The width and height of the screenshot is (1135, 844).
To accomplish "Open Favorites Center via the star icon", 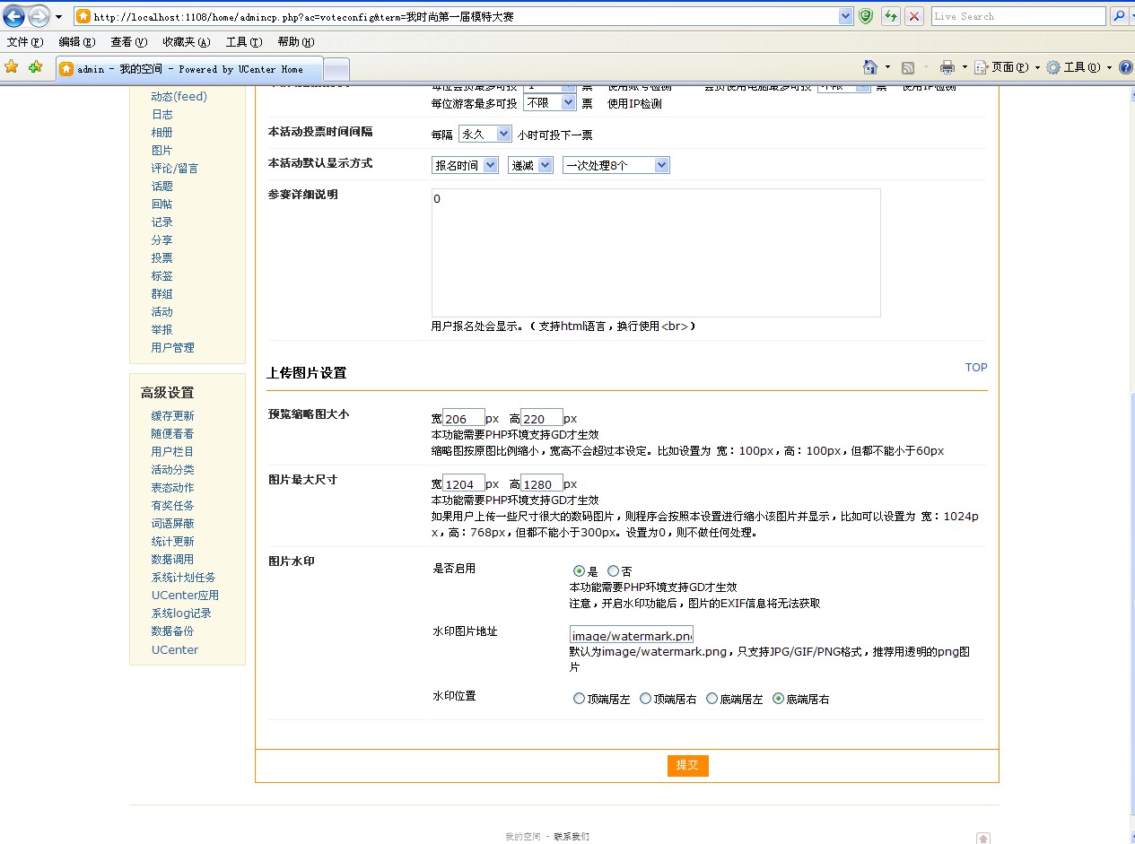I will [x=12, y=67].
